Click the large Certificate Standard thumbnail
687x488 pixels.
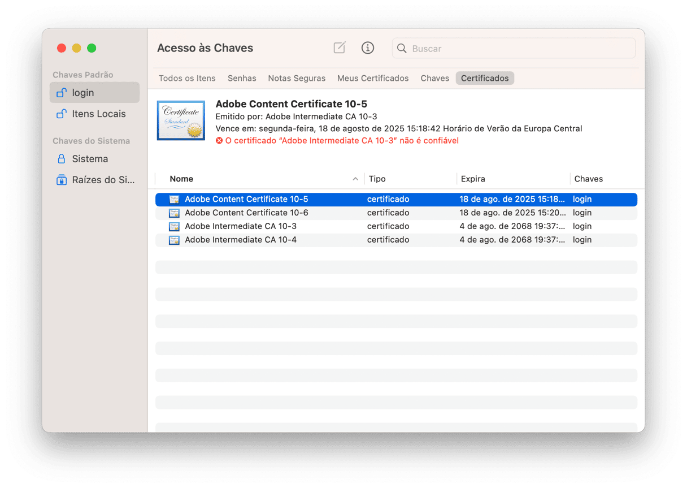(181, 120)
